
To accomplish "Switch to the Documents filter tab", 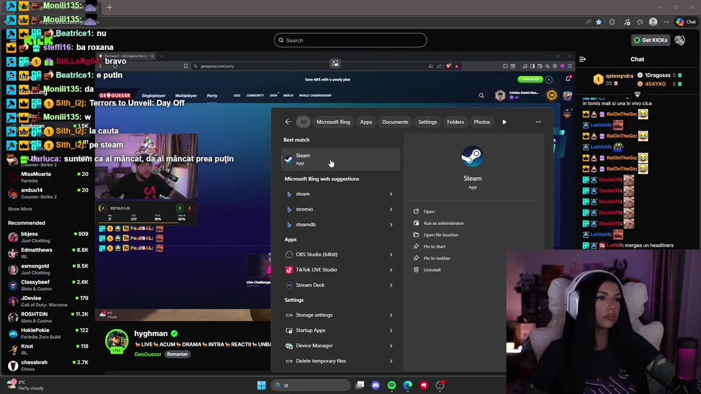I will coord(395,122).
